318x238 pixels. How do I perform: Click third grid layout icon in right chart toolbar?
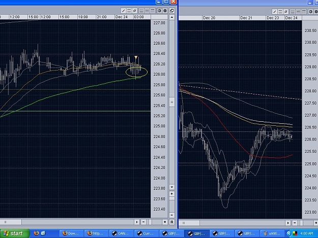click(x=304, y=12)
